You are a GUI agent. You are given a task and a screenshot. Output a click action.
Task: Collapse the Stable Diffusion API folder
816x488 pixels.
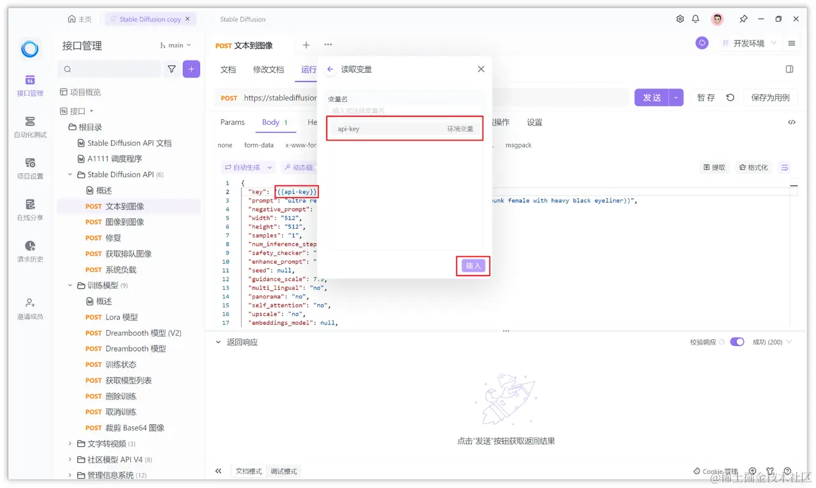click(x=70, y=175)
